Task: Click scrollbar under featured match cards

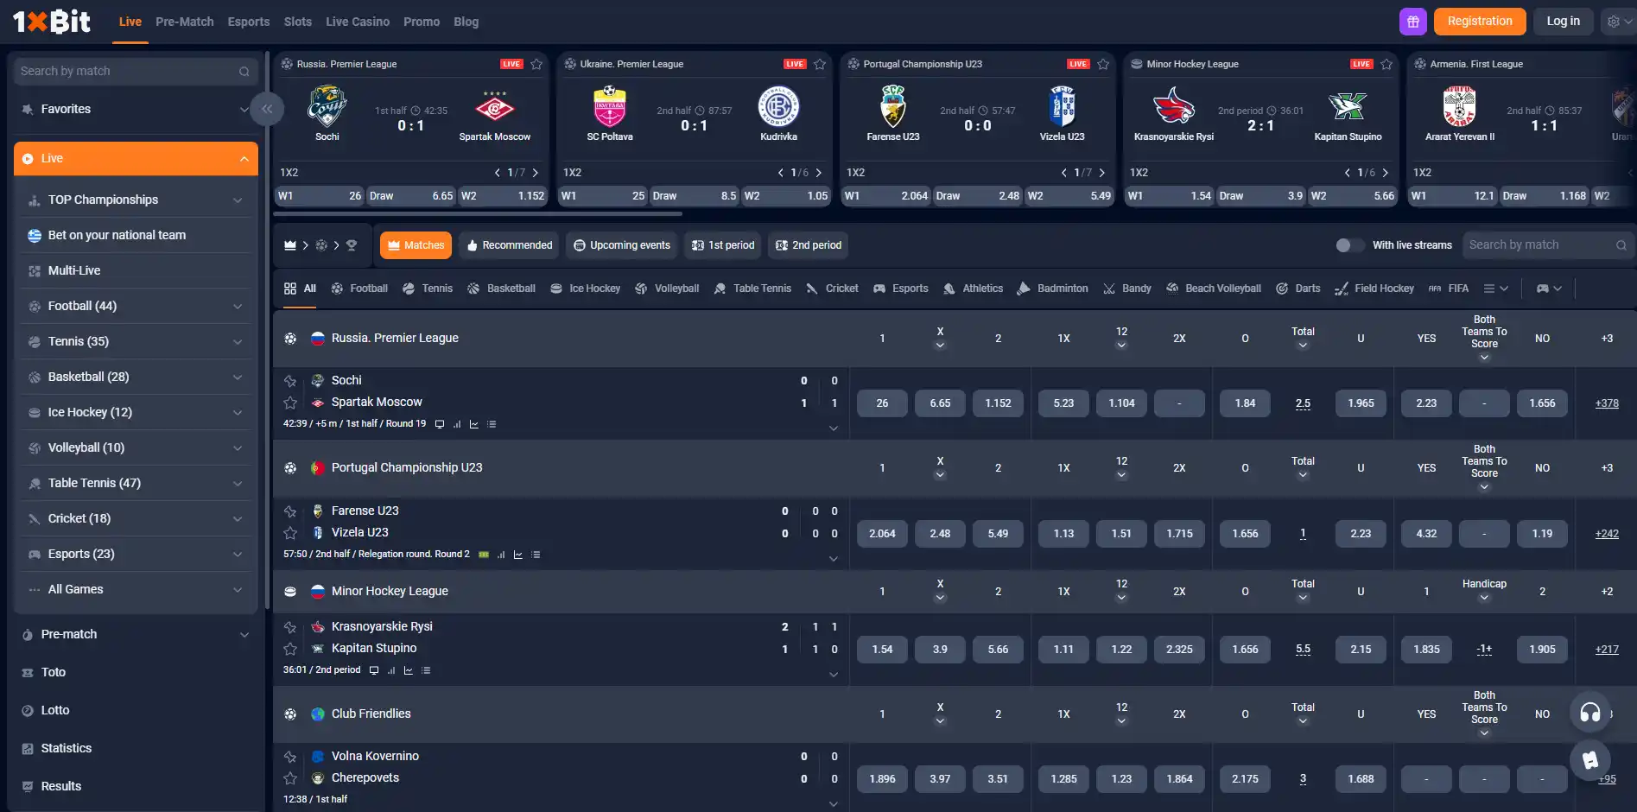Action: 479,213
